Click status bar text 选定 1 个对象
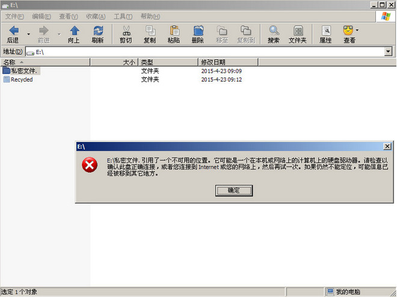The height and width of the screenshot is (297, 397). (x=19, y=292)
